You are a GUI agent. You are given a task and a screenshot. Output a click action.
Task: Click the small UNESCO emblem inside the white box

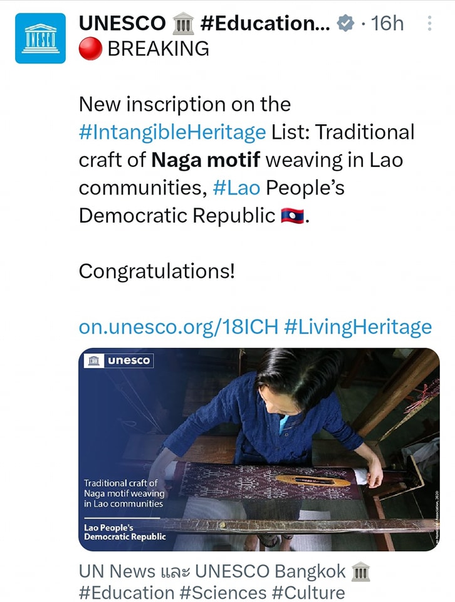point(93,360)
